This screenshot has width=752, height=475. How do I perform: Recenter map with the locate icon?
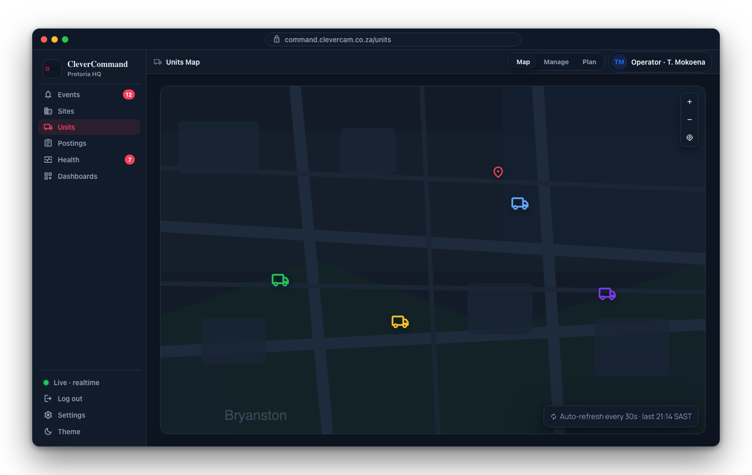(690, 138)
